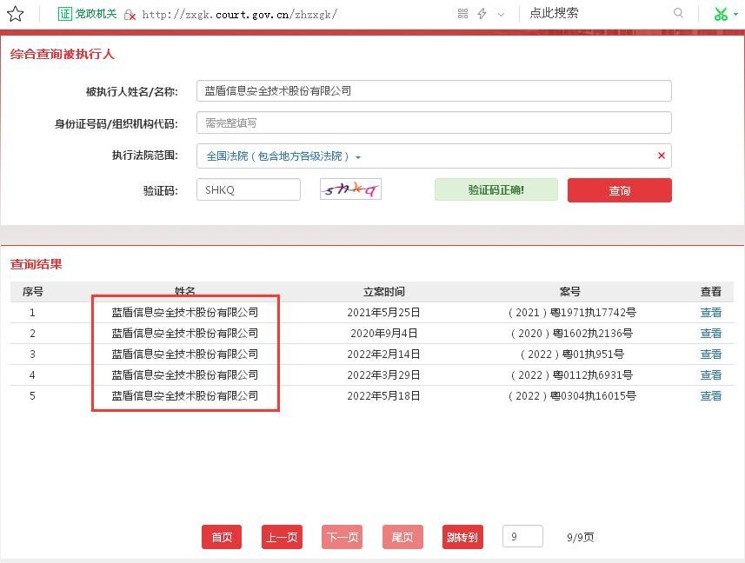The image size is (745, 563).
Task: Click the 案号 column header
Action: (x=569, y=291)
